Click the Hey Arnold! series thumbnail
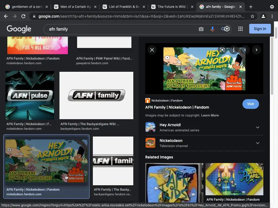278x208 pixels. pos(150,127)
